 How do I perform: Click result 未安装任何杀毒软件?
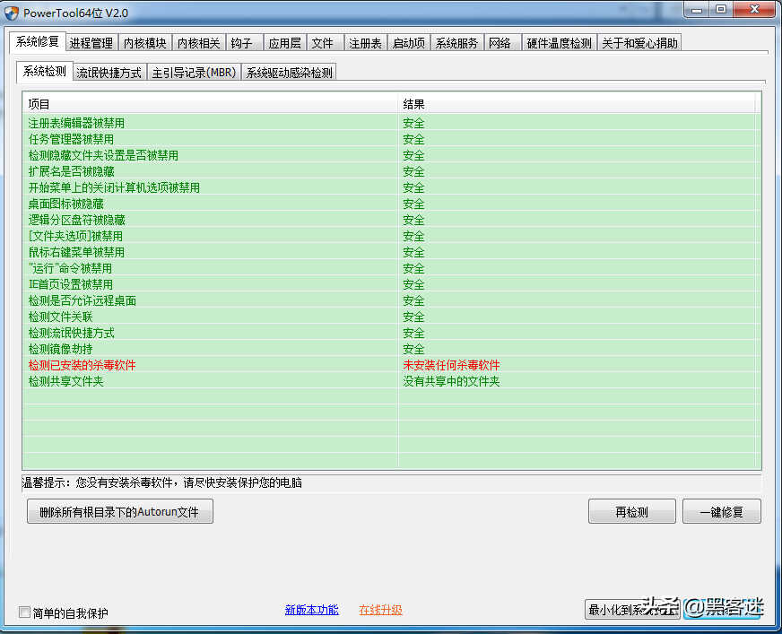(451, 365)
